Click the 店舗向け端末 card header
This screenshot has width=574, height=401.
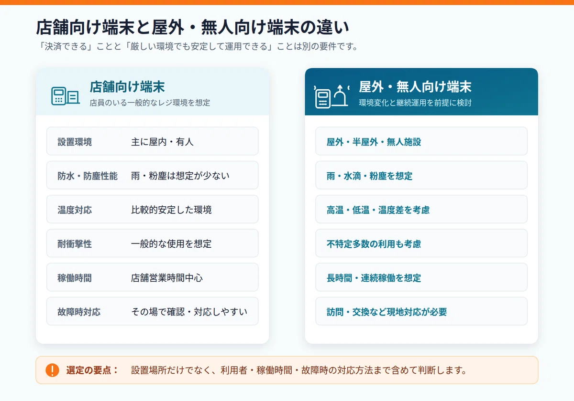coord(152,92)
